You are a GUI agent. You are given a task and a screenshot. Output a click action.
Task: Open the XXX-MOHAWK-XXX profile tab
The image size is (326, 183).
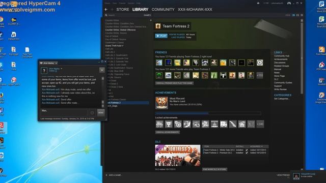[x=195, y=10]
